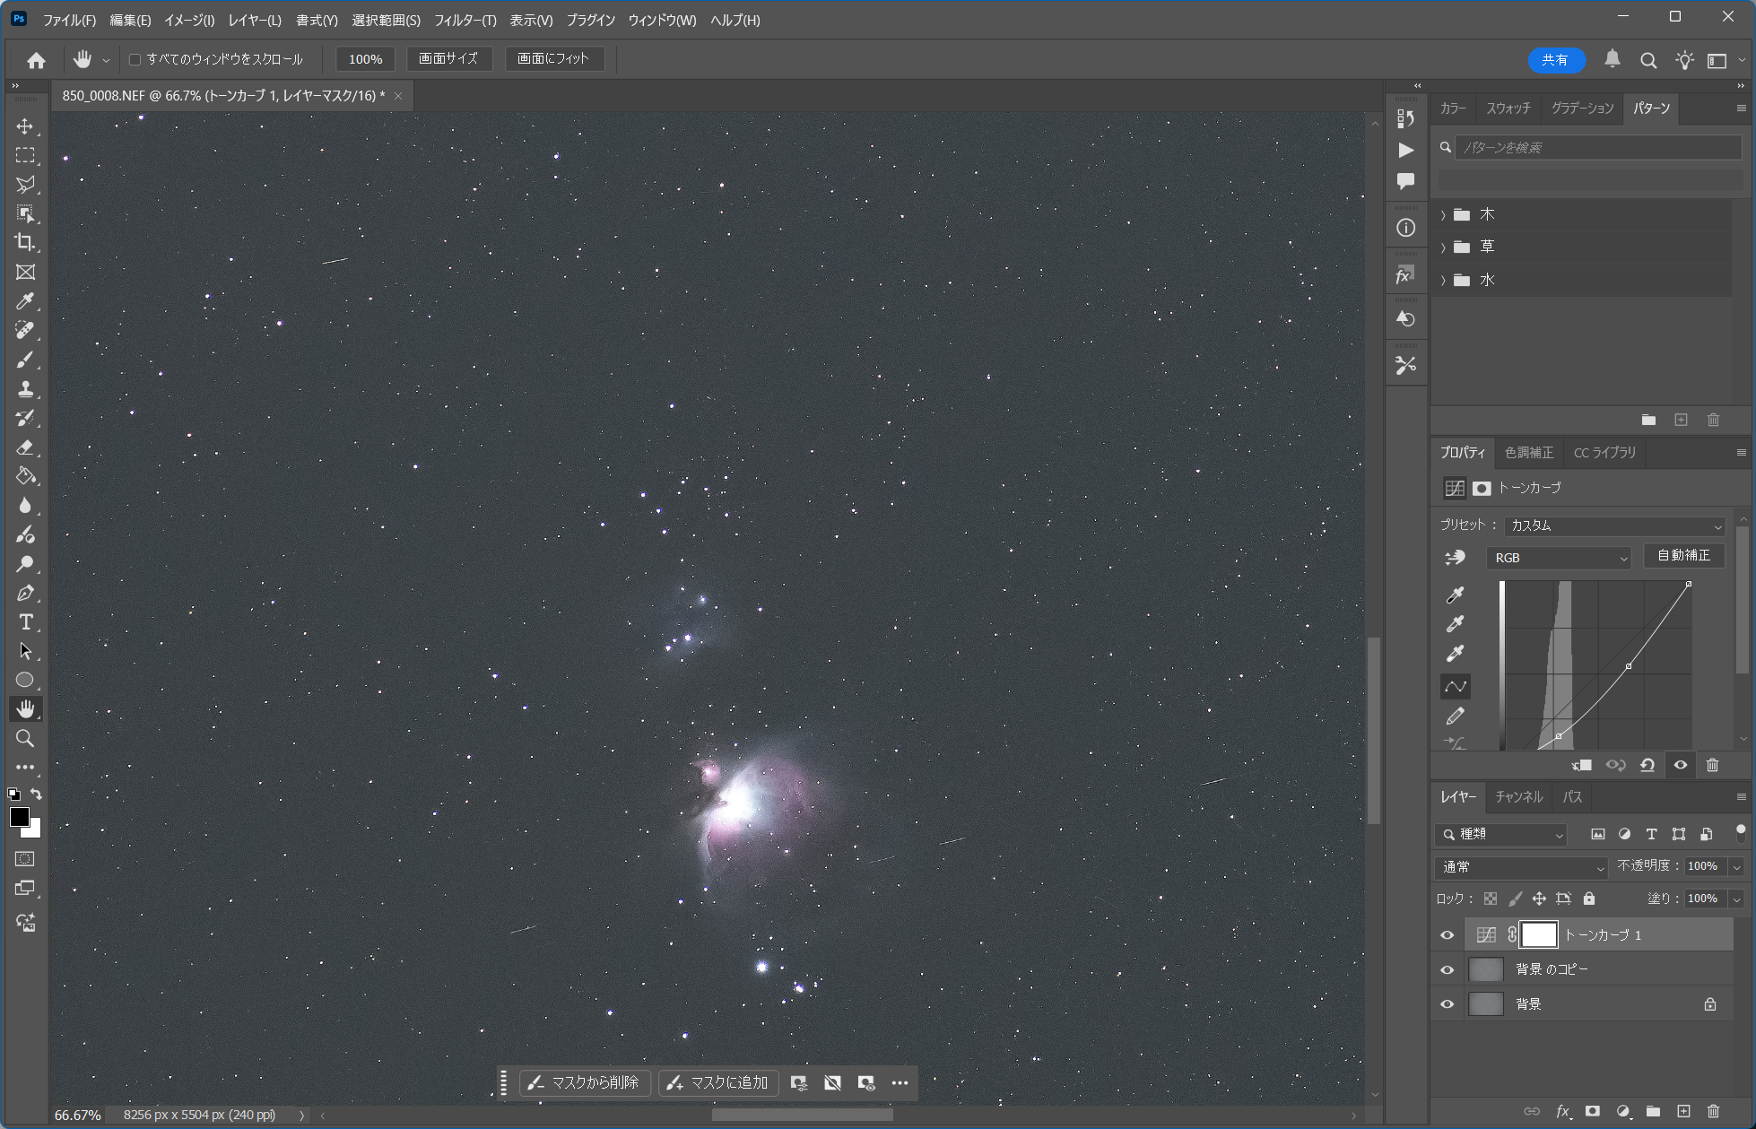
Task: Select the Horizontal Type tool
Action: coord(25,622)
